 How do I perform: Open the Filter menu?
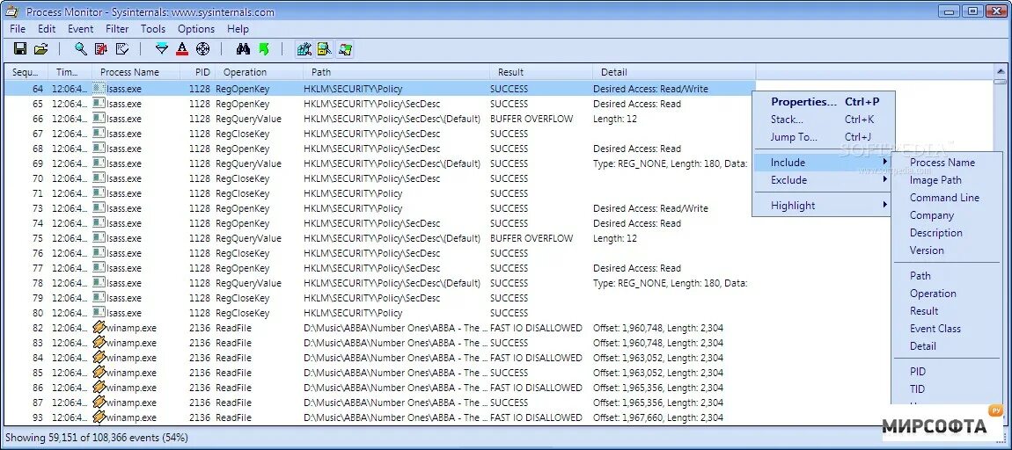117,29
